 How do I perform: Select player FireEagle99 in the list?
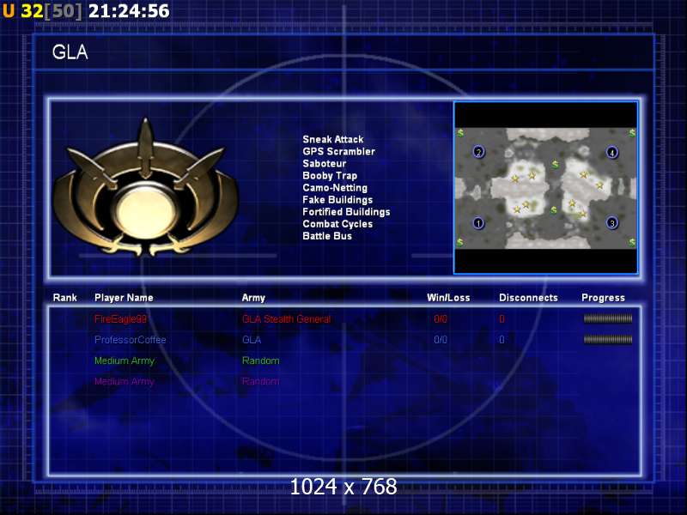(x=120, y=319)
